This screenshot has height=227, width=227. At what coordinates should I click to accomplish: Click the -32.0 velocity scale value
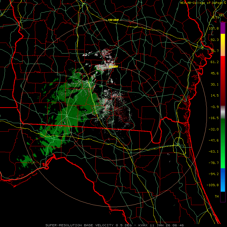(214, 129)
